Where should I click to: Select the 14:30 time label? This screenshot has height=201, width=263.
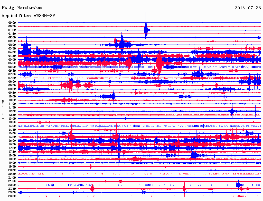pos(12,130)
